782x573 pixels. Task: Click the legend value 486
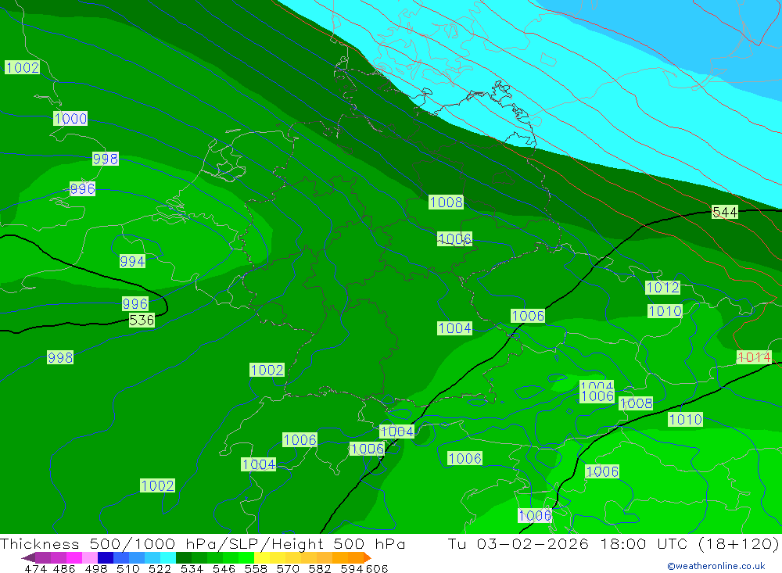click(x=64, y=568)
